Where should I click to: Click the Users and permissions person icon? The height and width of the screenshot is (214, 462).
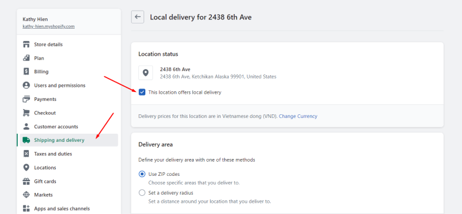coord(26,86)
